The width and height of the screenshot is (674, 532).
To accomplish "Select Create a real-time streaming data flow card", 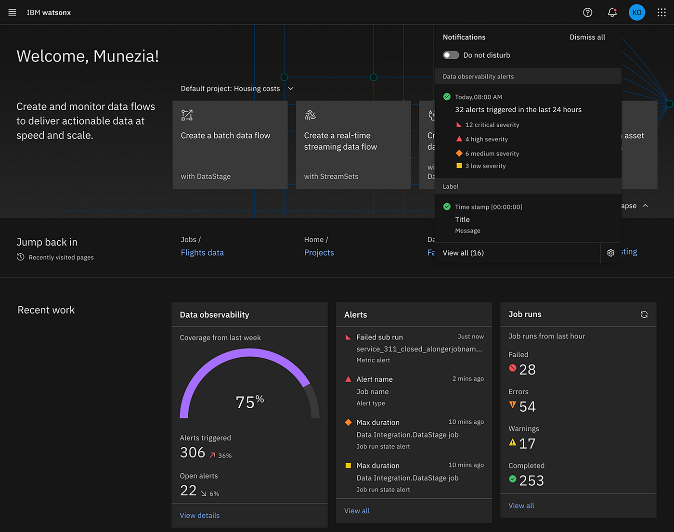I will click(x=353, y=145).
